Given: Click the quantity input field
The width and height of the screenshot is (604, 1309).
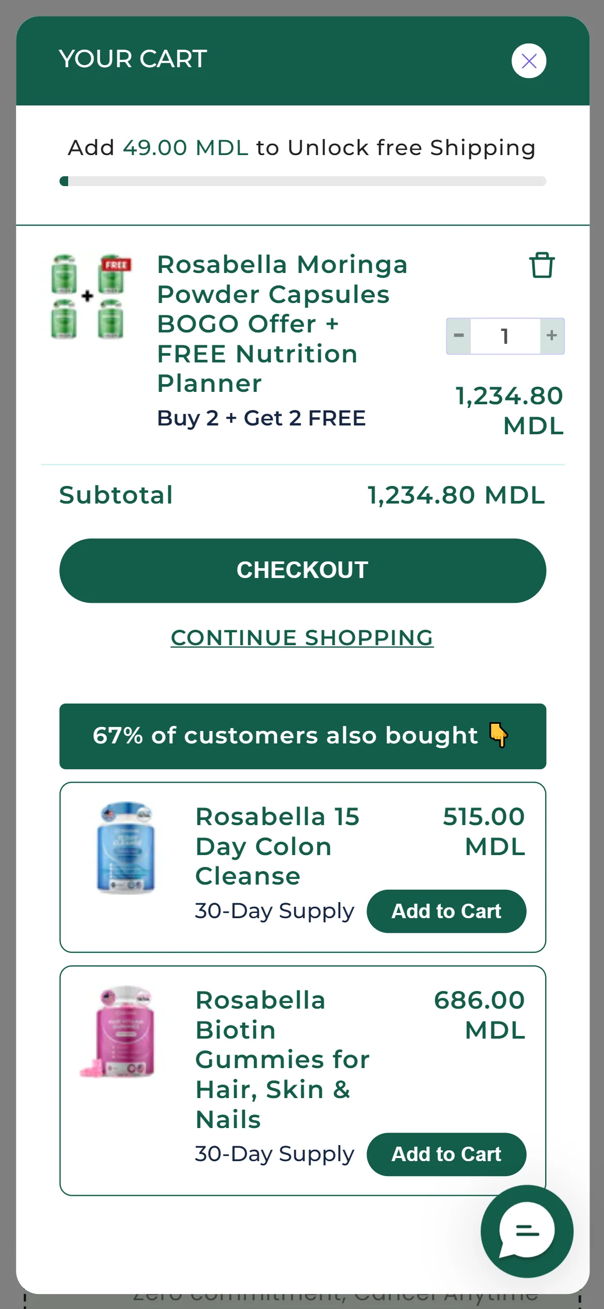Looking at the screenshot, I should point(505,336).
